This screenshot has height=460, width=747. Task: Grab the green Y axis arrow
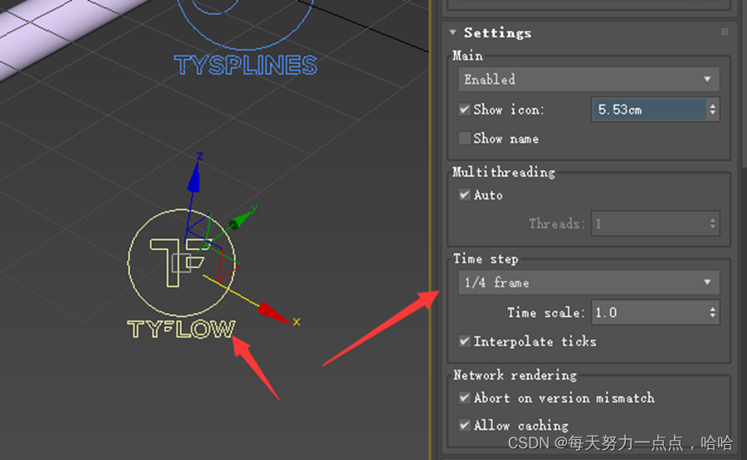point(241,219)
